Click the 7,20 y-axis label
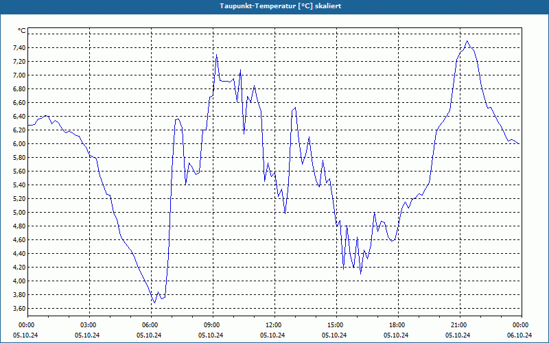The height and width of the screenshot is (343, 549). [x=20, y=61]
